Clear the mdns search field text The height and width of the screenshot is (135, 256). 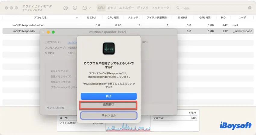point(250,8)
